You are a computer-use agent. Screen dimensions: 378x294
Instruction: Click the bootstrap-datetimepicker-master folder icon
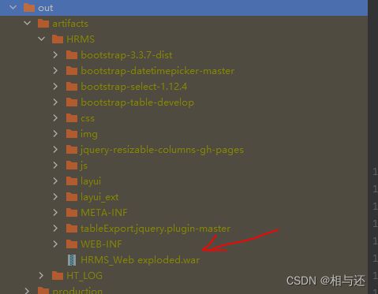coord(72,71)
